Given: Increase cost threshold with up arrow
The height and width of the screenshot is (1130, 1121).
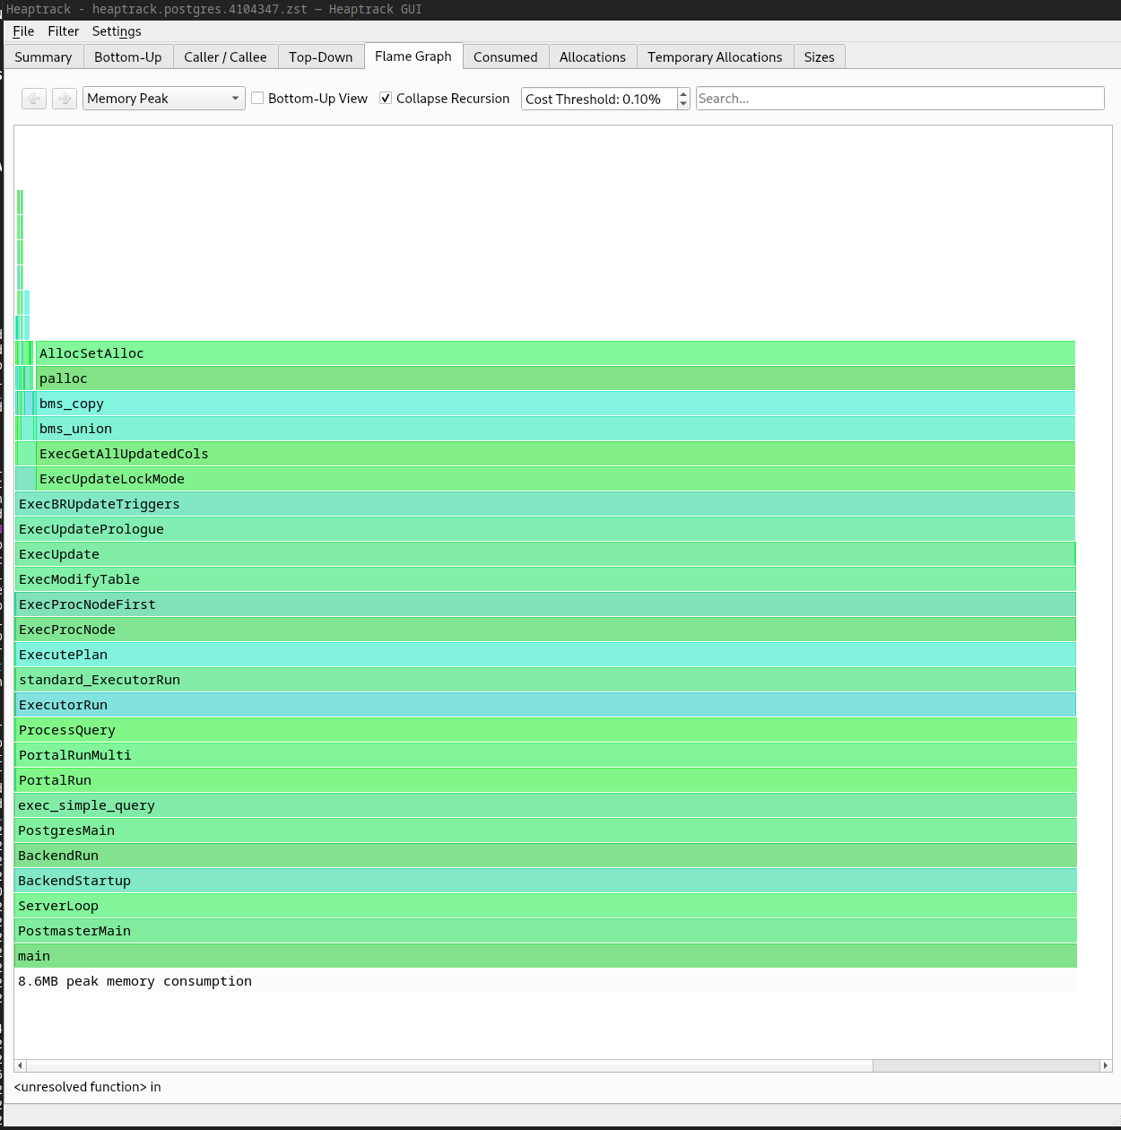Looking at the screenshot, I should click(683, 93).
